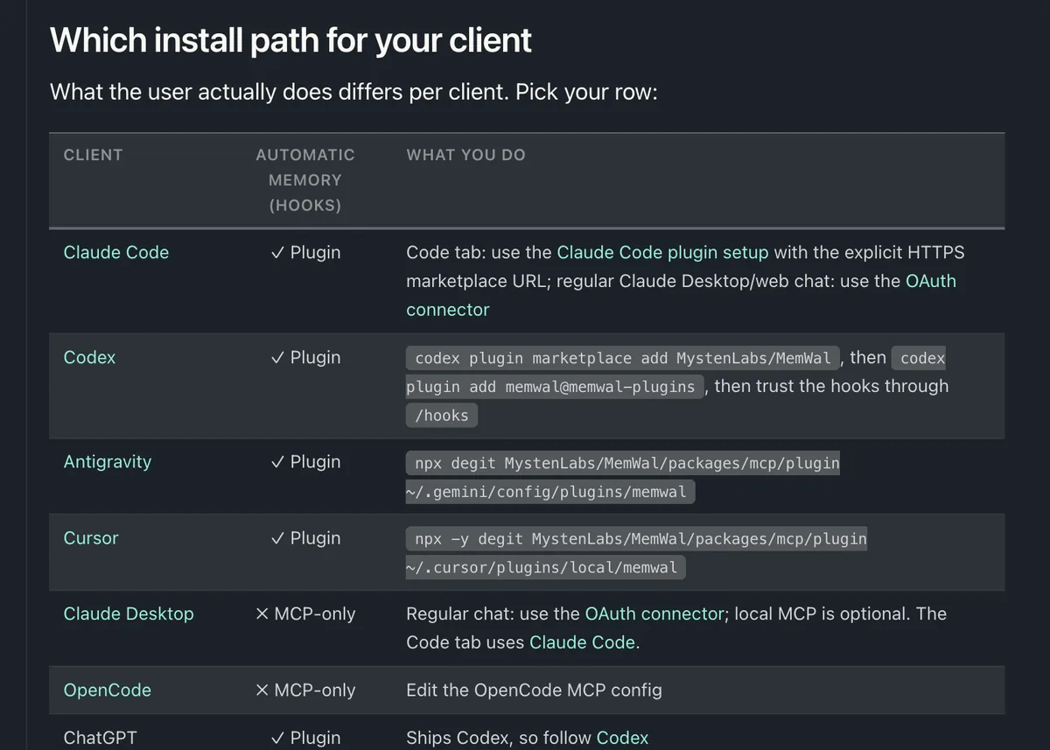This screenshot has width=1050, height=750.
Task: Click 'then trust the hooks through' text
Action: (832, 386)
